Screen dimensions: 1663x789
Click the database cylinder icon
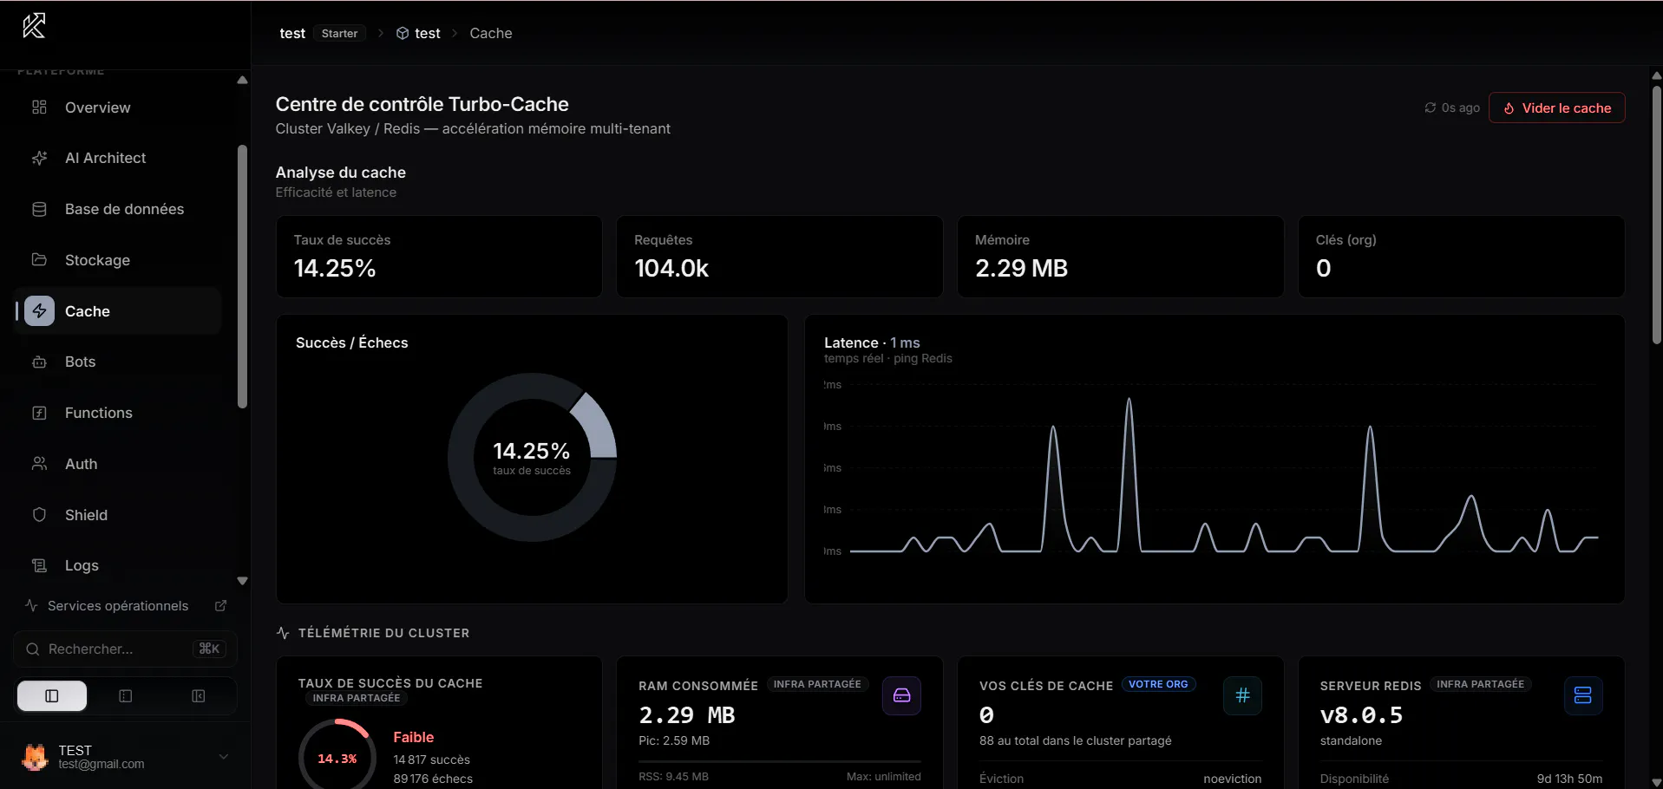tap(39, 209)
